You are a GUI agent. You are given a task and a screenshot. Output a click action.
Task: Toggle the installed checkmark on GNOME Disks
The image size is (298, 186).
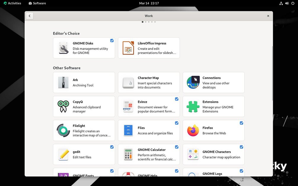click(x=112, y=40)
